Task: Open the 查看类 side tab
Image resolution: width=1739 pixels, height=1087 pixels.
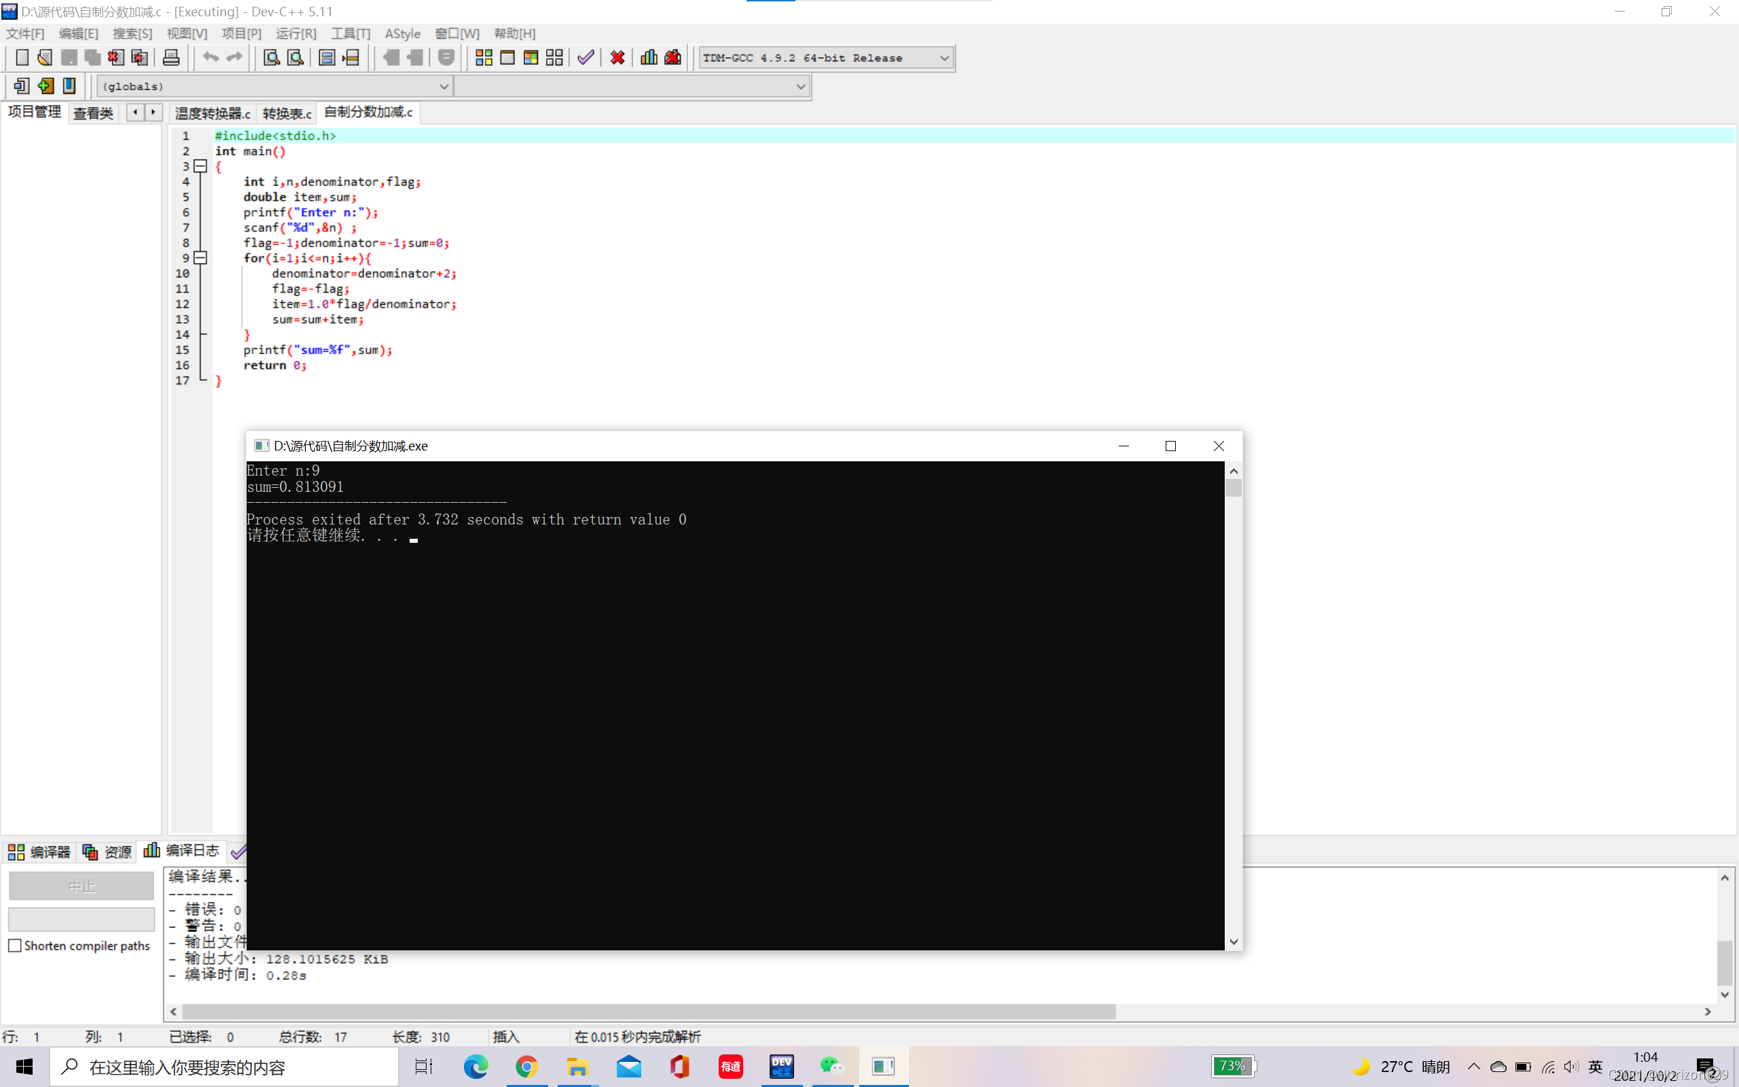Action: pos(94,113)
